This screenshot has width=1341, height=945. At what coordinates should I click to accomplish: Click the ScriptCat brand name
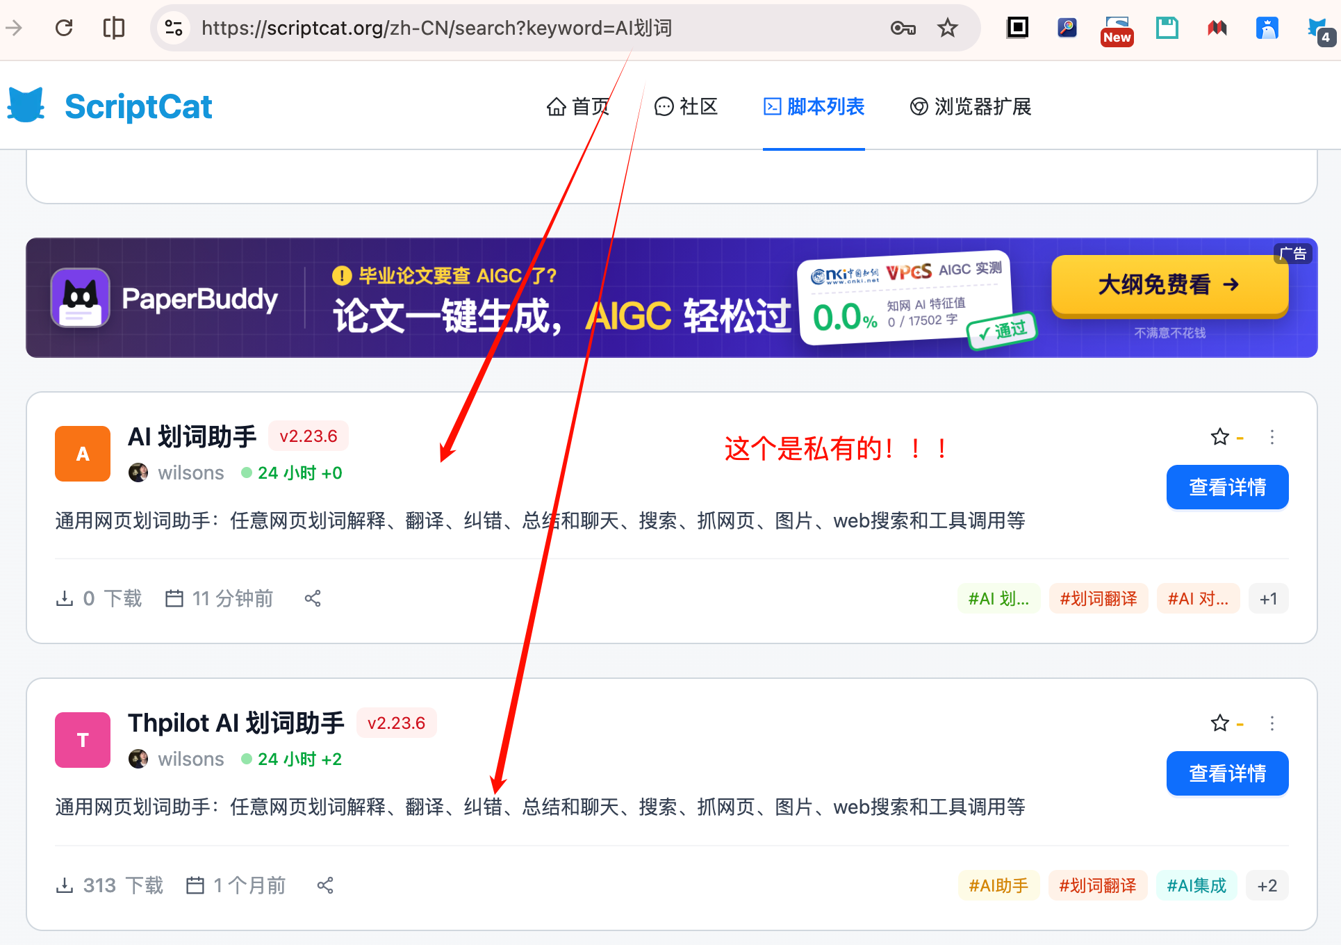click(x=138, y=106)
